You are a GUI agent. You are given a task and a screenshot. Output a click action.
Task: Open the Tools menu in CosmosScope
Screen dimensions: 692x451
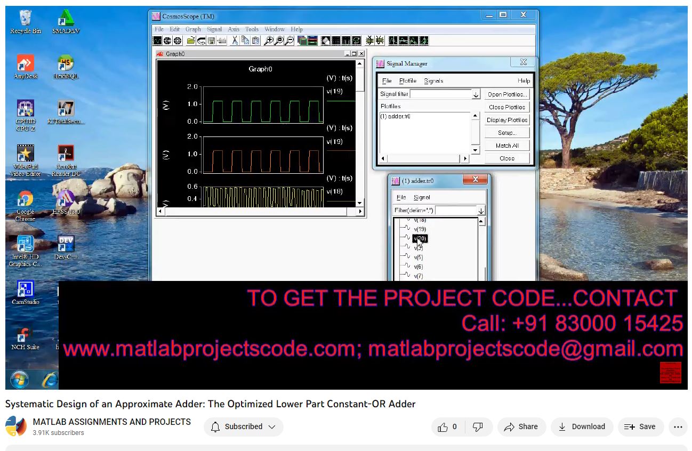click(x=252, y=29)
